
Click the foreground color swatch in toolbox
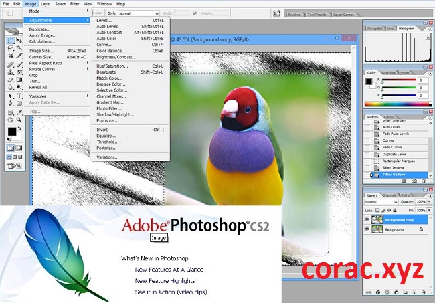[11, 132]
